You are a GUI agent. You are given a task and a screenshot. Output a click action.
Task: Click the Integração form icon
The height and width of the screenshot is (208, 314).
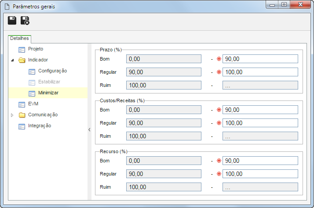(x=22, y=126)
